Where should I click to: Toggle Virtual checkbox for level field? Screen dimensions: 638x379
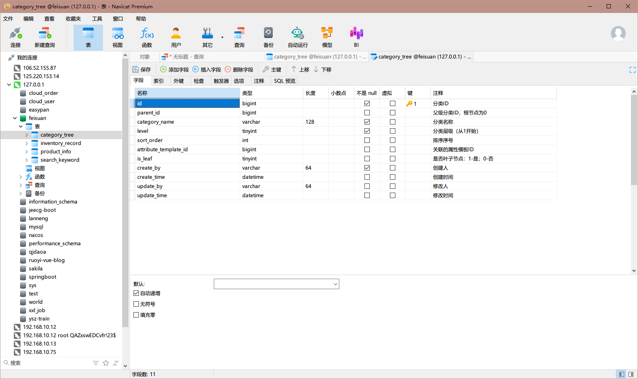click(392, 131)
